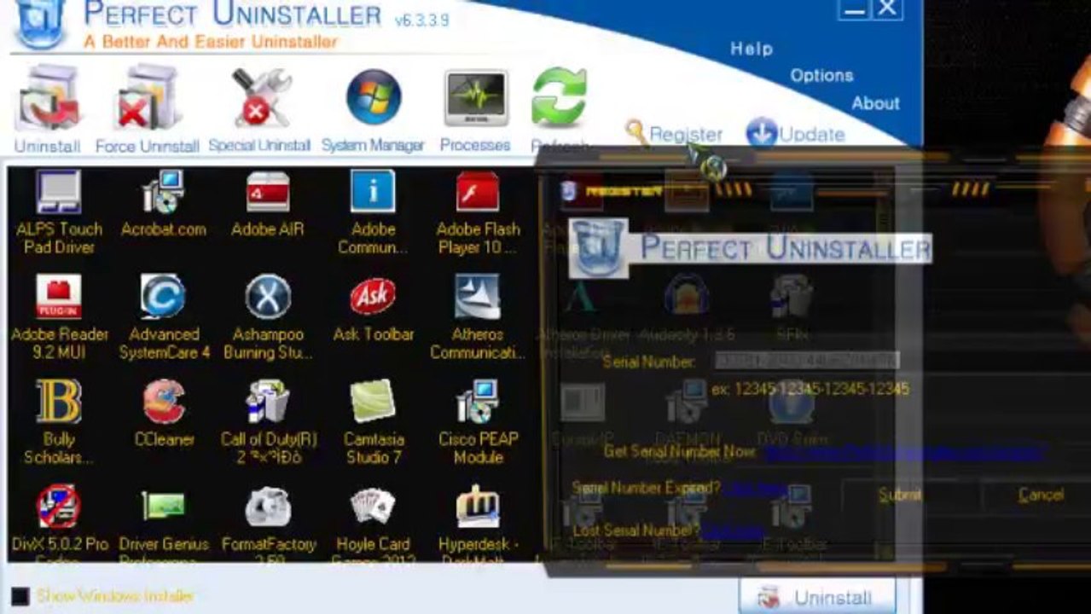The image size is (1091, 614).
Task: Select Atheros Communications program icon
Action: pos(478,317)
